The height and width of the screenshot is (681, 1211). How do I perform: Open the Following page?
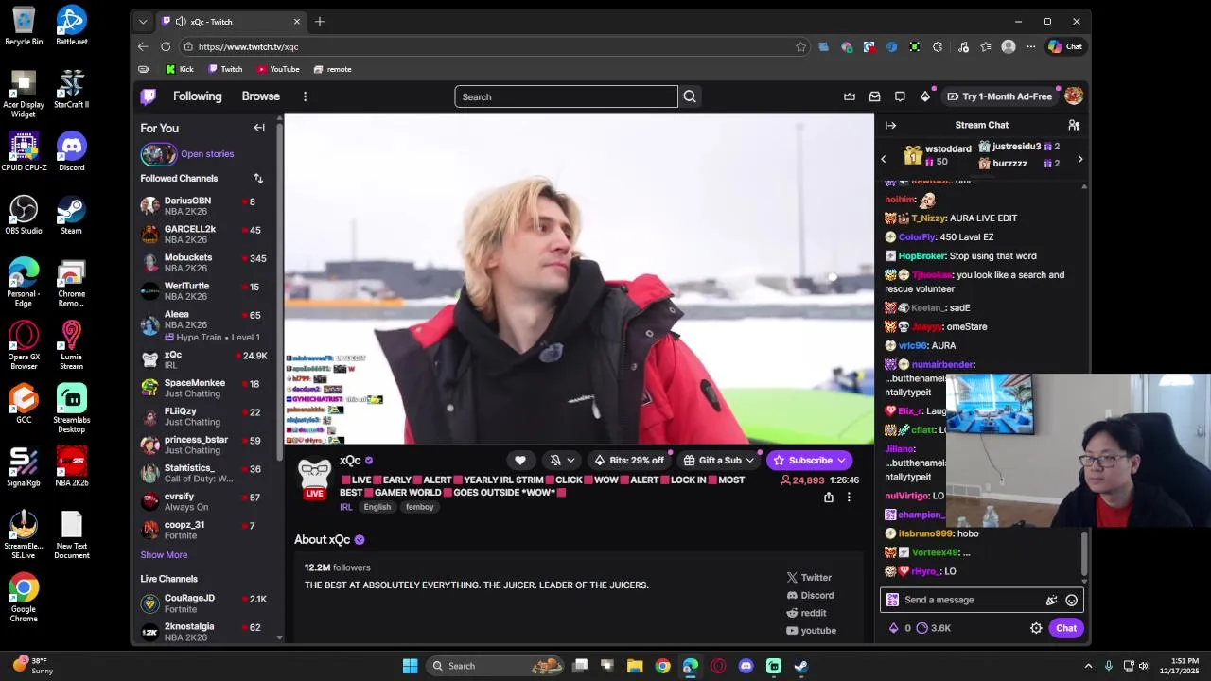click(197, 96)
